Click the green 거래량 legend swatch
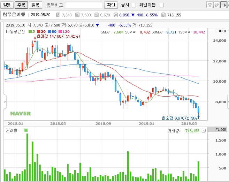Viewport: 229px width, 182px height. click(26, 130)
